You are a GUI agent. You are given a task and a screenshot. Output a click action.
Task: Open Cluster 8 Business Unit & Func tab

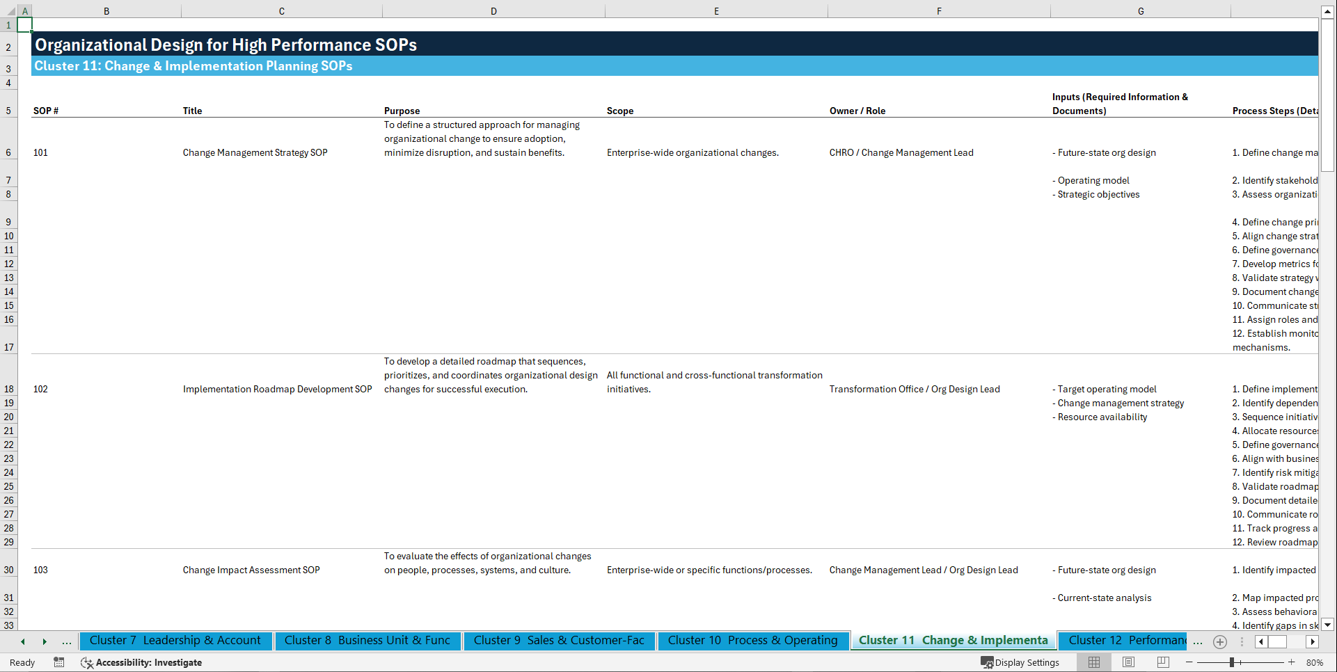(x=368, y=641)
